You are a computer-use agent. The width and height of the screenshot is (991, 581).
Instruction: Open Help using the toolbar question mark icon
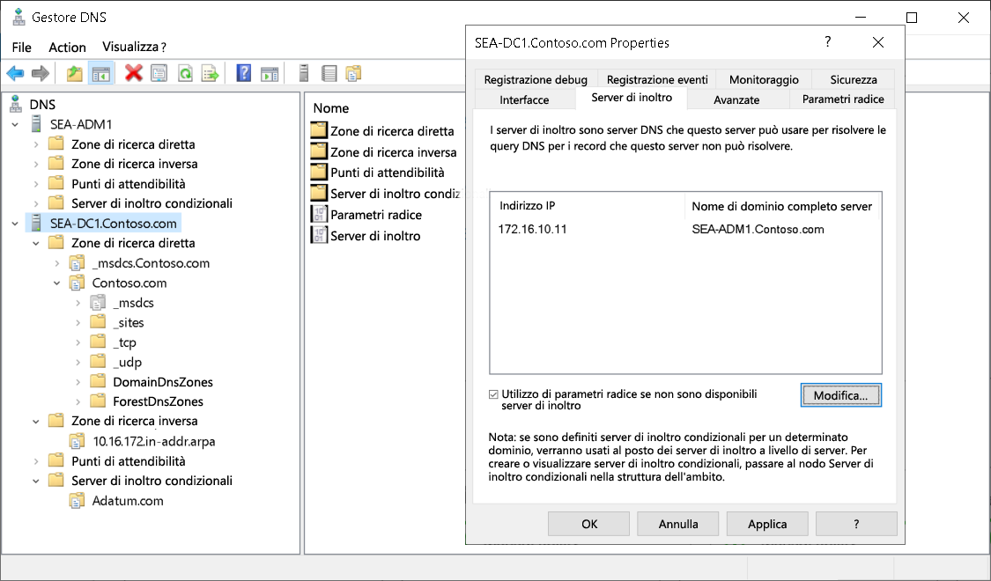click(x=243, y=73)
